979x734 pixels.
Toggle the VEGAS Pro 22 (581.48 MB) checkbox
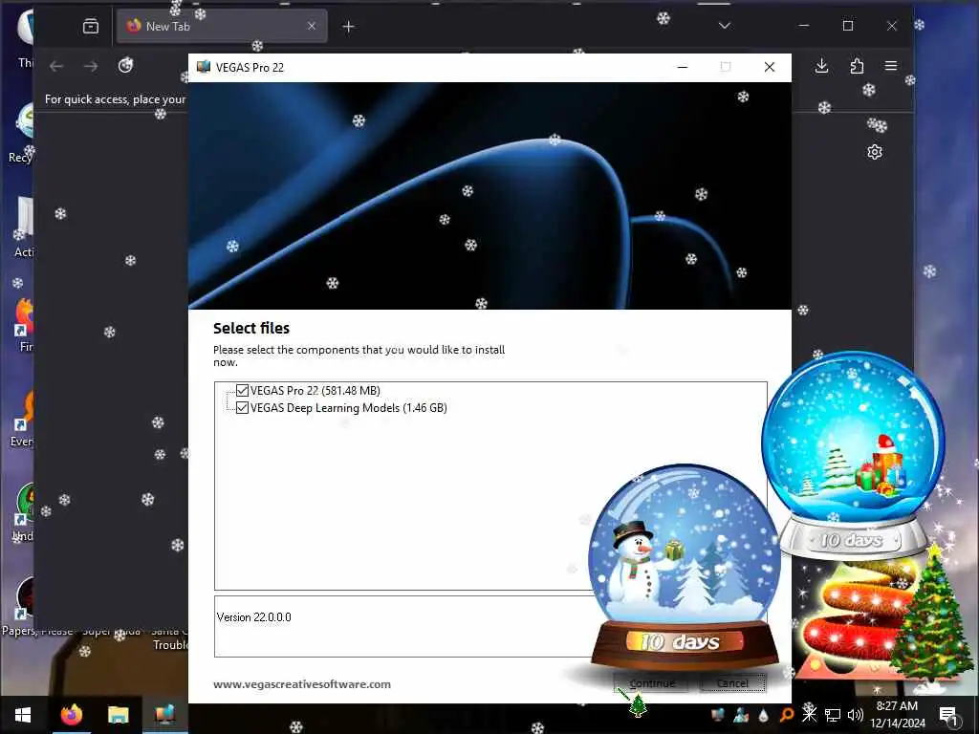(242, 391)
